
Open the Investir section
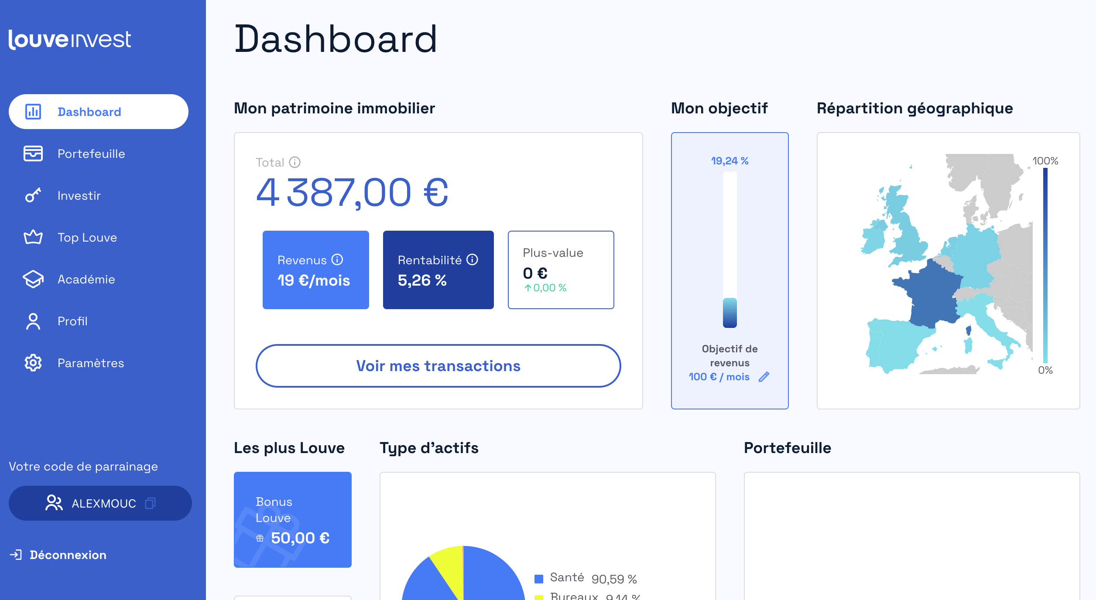(x=99, y=195)
